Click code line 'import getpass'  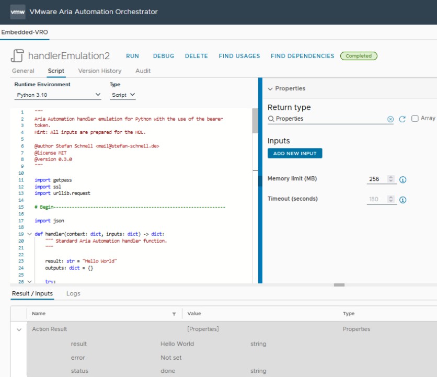coord(53,180)
